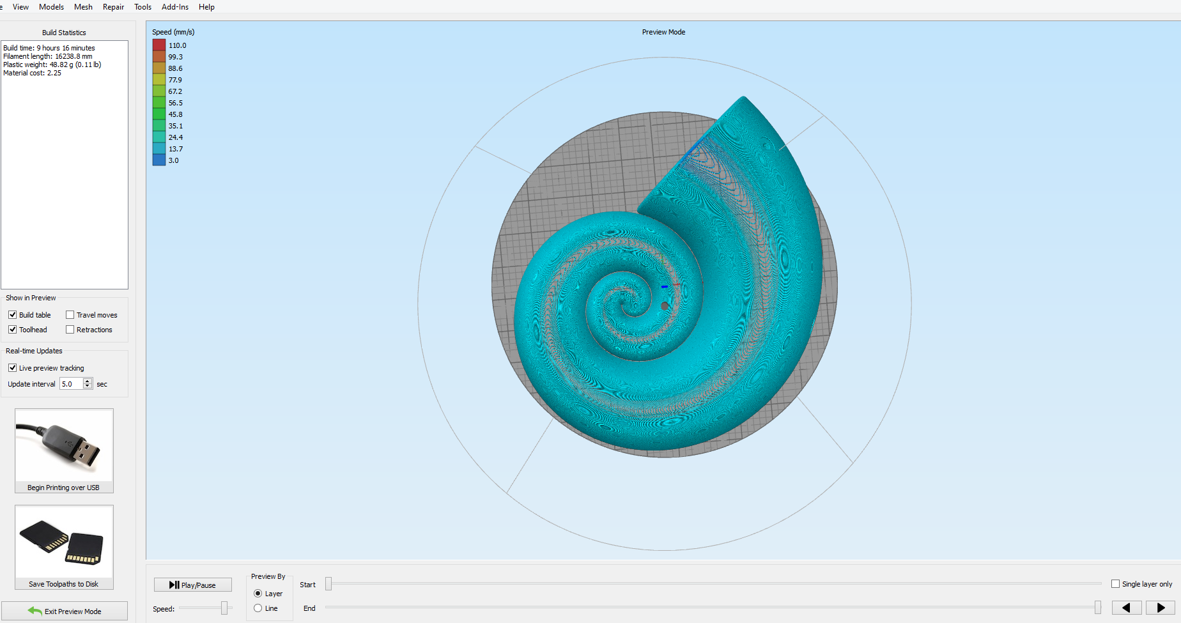The height and width of the screenshot is (623, 1181).
Task: Click the SD card save toolpaths icon
Action: coord(64,542)
